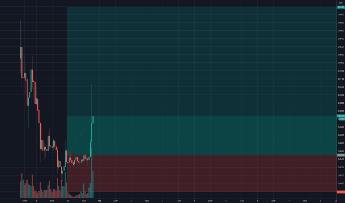Select the gray entry price label on axis
Screen dimensions: 345x203
pyautogui.click(x=341, y=155)
